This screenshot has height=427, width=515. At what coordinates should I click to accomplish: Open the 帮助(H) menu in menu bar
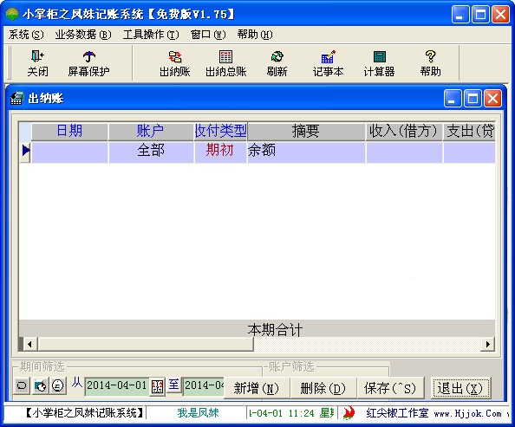[255, 34]
